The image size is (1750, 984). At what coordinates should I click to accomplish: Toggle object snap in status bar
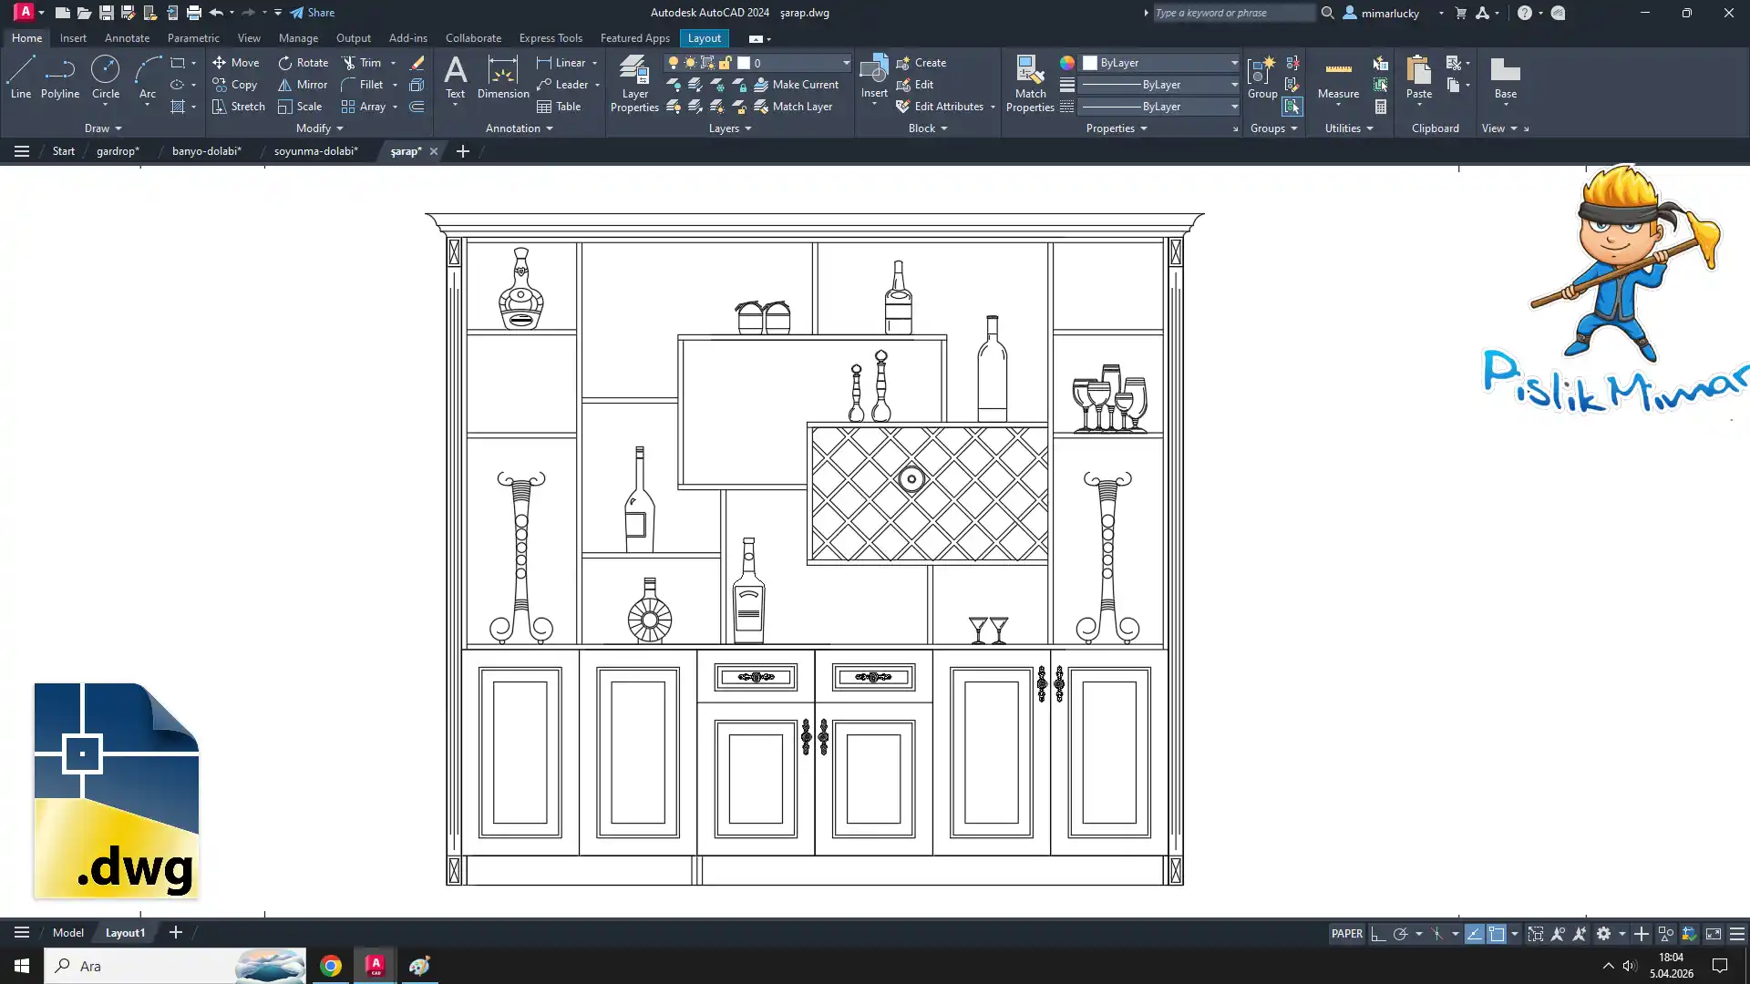point(1497,934)
